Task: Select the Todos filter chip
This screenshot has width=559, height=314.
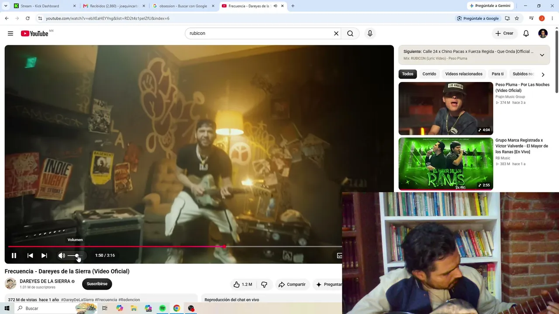Action: [x=407, y=74]
